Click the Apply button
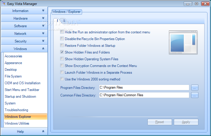211x136 pixels. [x=186, y=122]
